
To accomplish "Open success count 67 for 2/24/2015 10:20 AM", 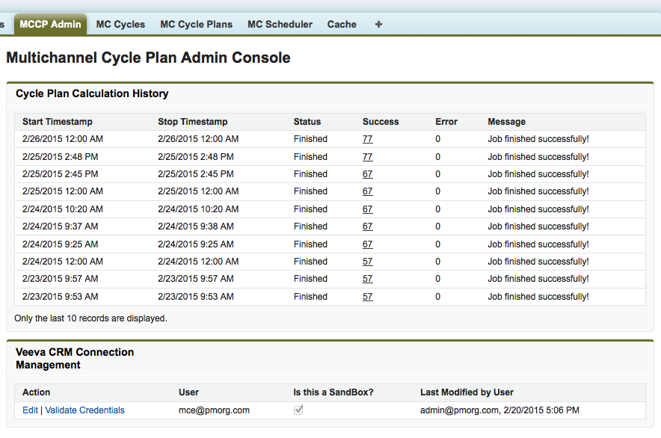I will (367, 209).
